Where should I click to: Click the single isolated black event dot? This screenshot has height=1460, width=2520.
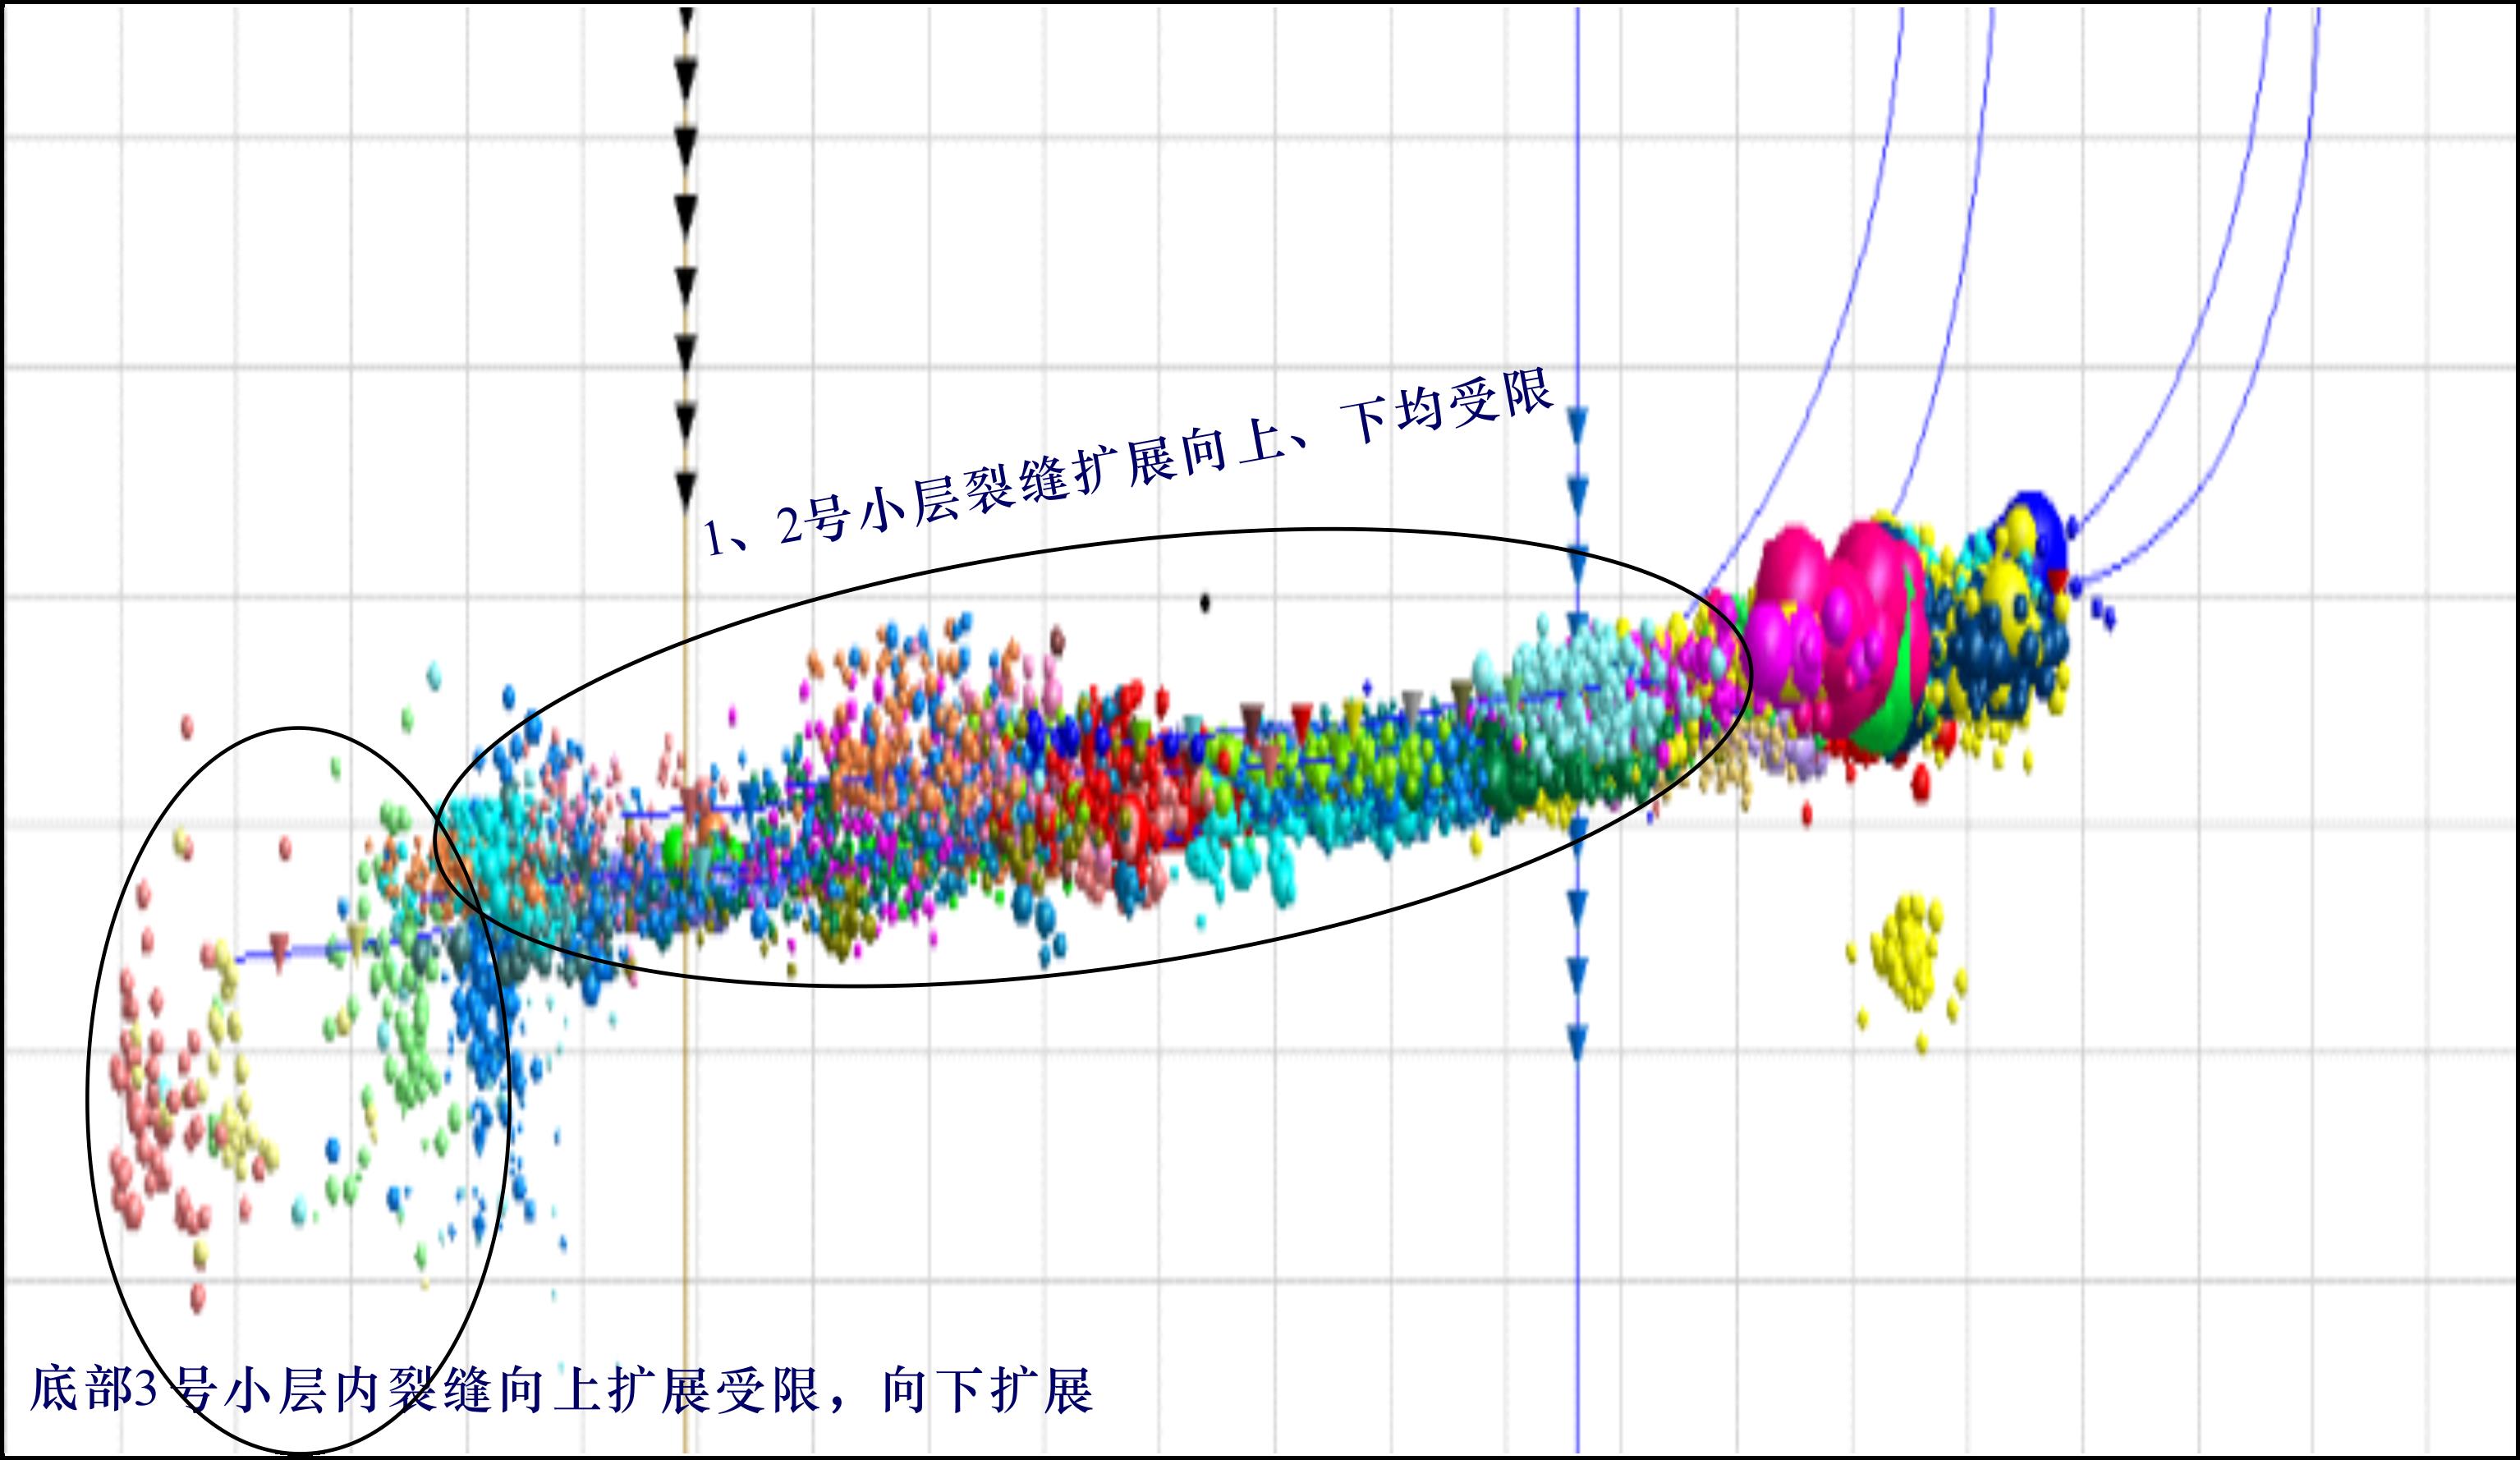(1205, 602)
